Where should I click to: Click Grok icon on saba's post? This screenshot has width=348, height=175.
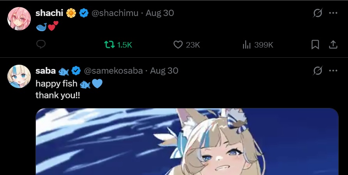pos(318,71)
